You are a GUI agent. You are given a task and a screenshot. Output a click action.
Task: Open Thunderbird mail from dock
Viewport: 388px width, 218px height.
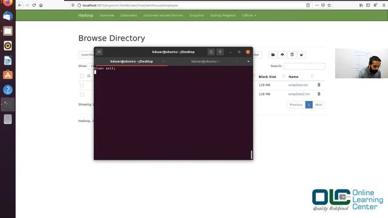click(8, 16)
